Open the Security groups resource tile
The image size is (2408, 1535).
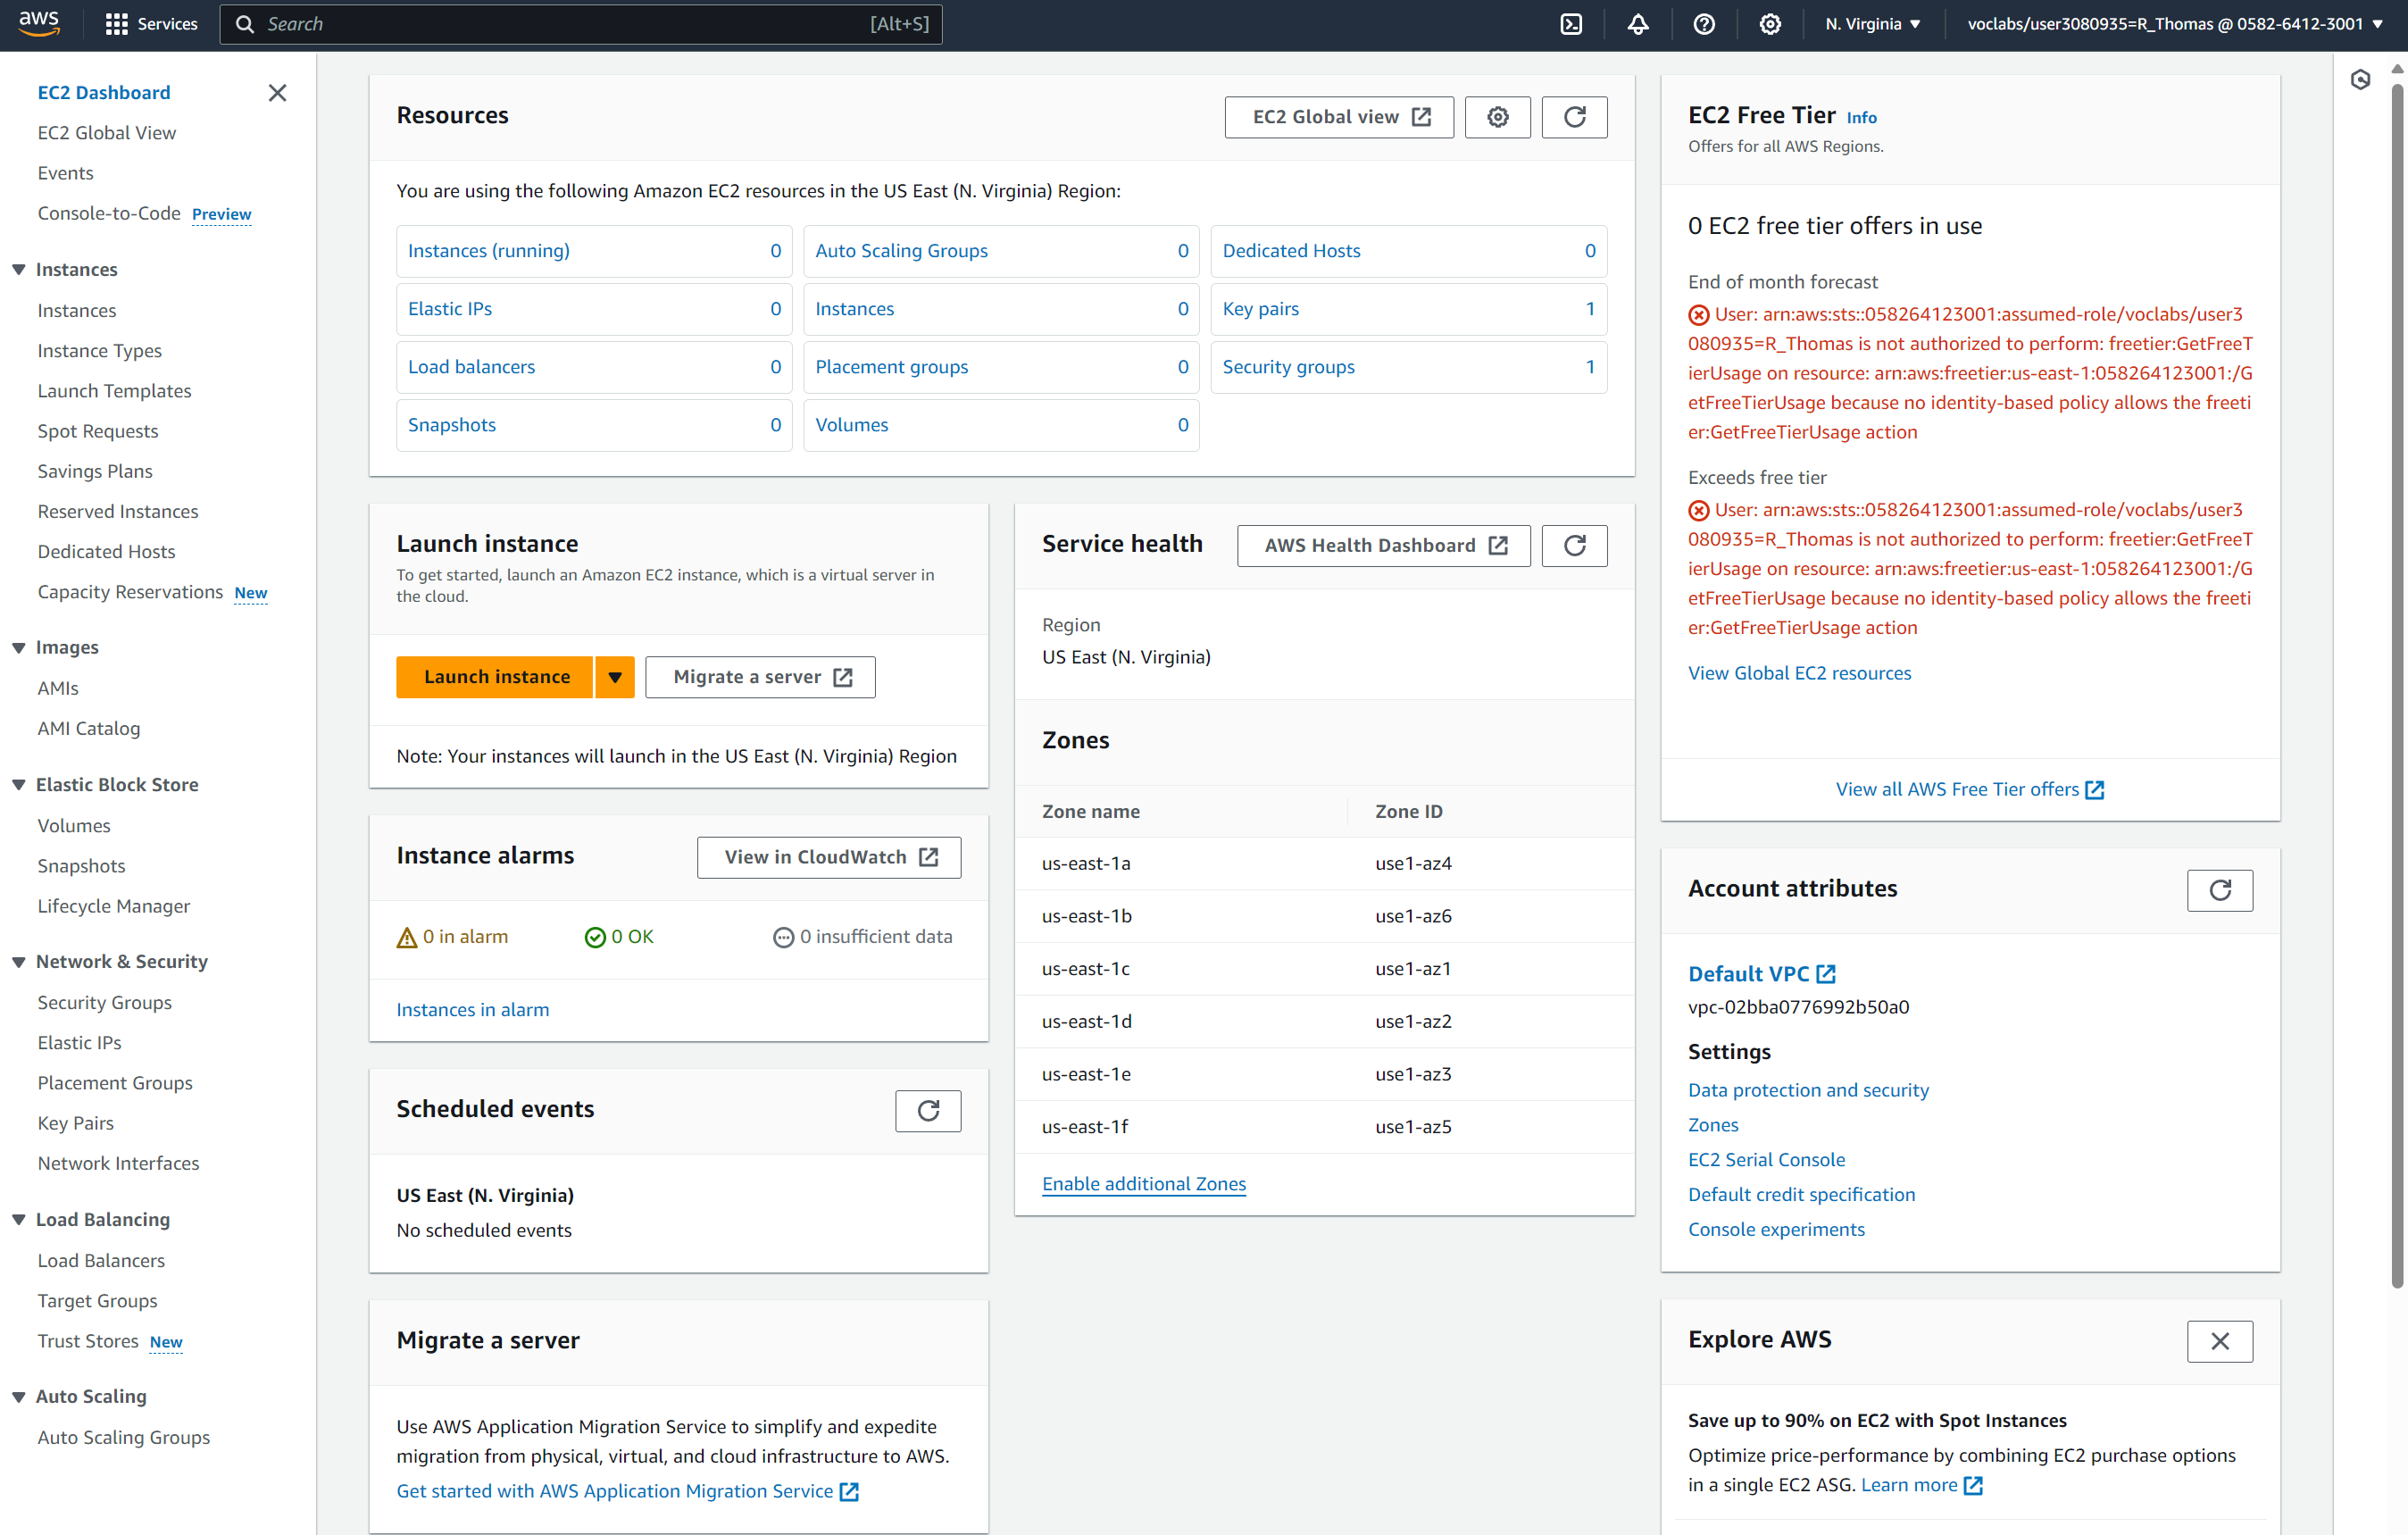(x=1408, y=367)
